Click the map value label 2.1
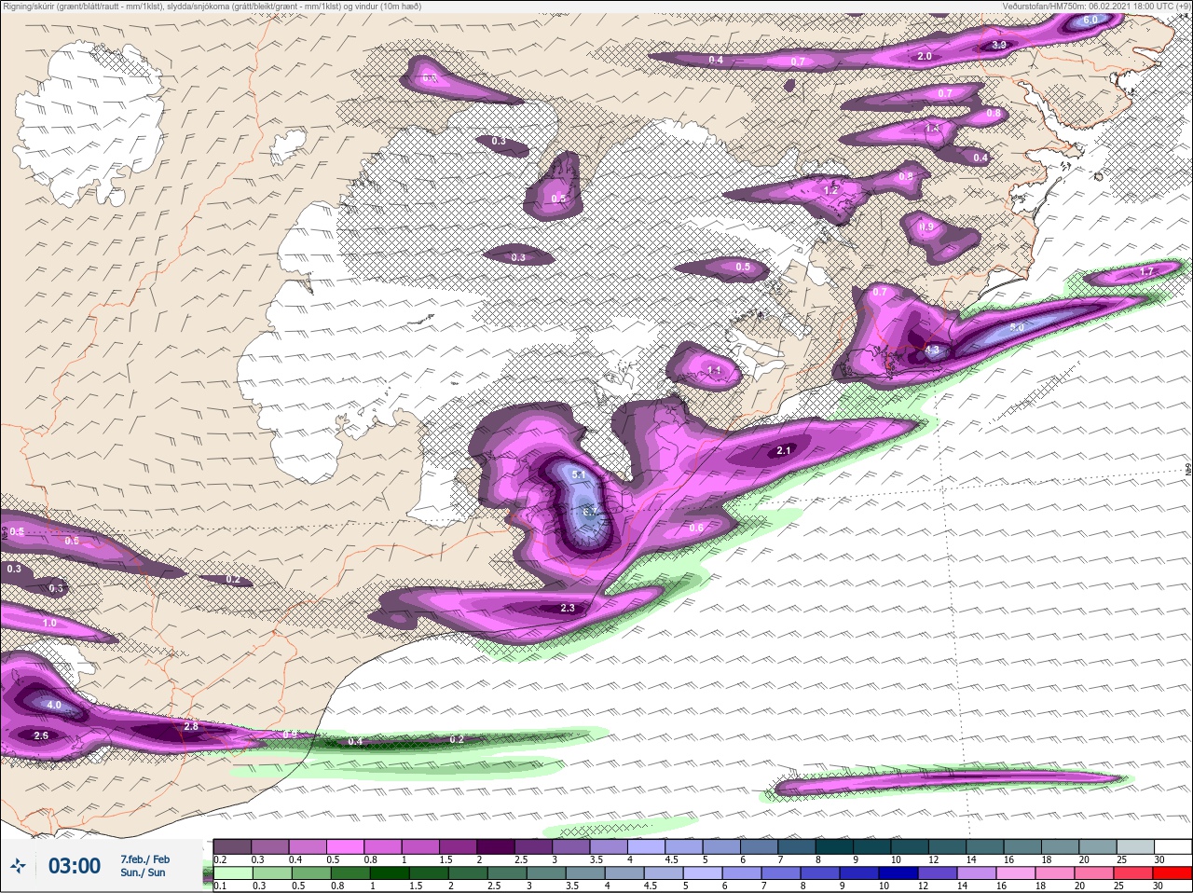Image resolution: width=1193 pixels, height=893 pixels. tap(784, 451)
